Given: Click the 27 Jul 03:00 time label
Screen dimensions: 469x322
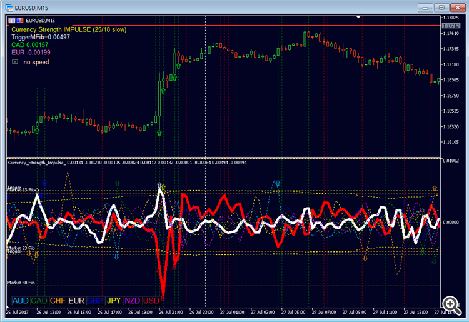Looking at the screenshot, I should 263,312.
